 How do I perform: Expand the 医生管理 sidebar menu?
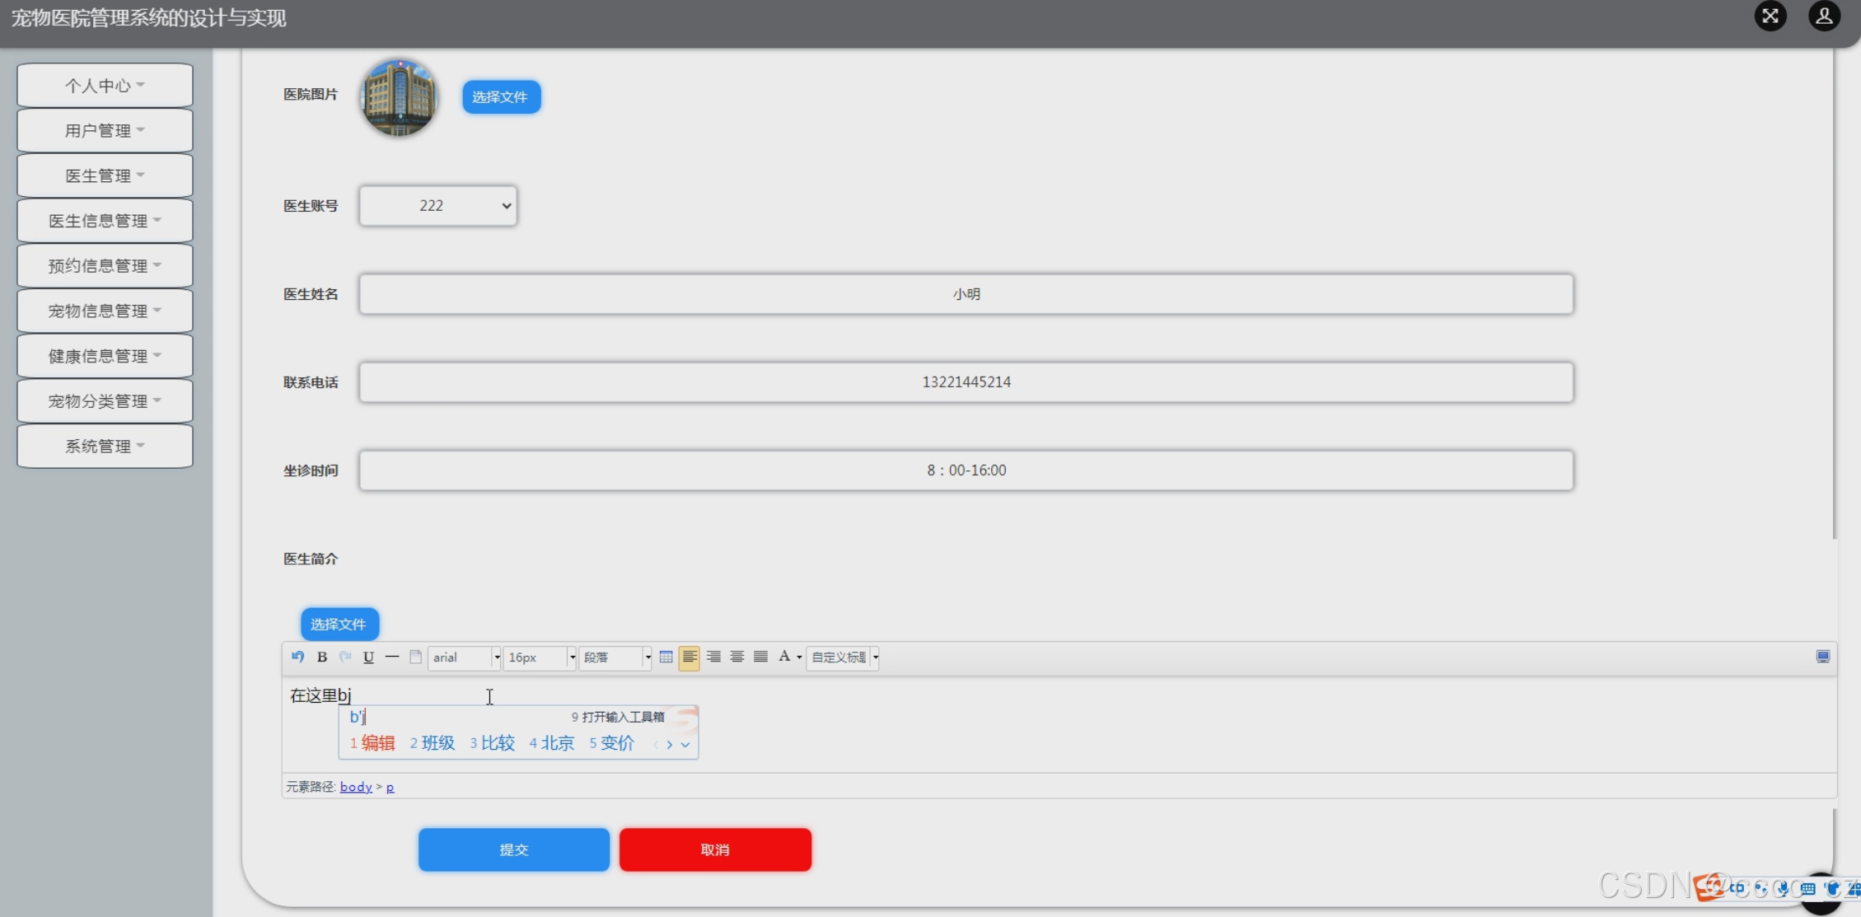pyautogui.click(x=105, y=175)
